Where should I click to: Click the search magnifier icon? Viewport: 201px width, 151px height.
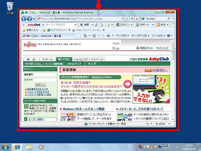click(169, 18)
